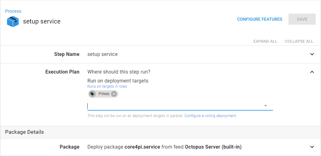The width and height of the screenshot is (321, 156).
Task: Collapse the Execution Plan section chevron
Action: [x=312, y=72]
